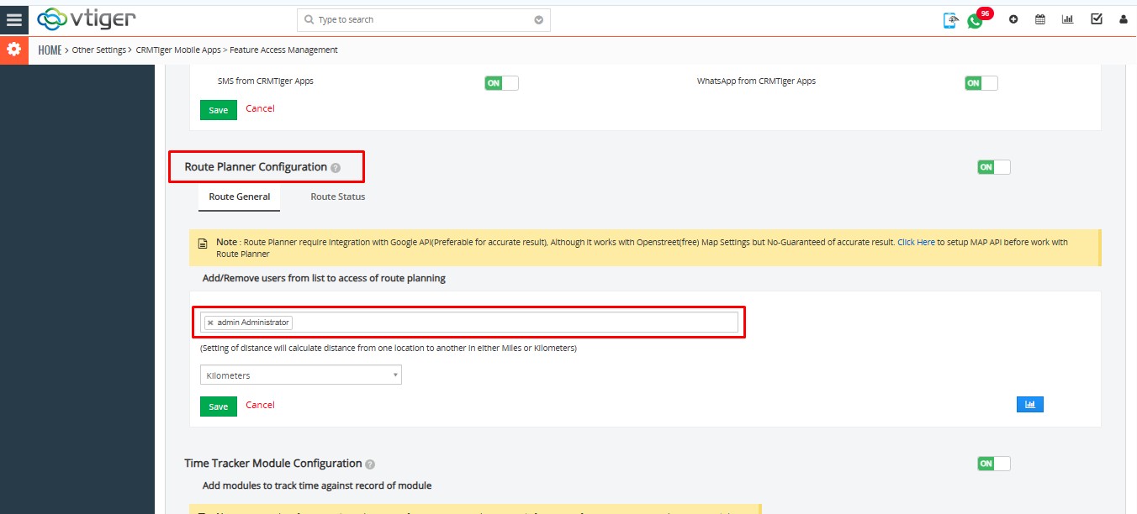Open the orange settings gear icon
The image size is (1137, 514).
13,50
